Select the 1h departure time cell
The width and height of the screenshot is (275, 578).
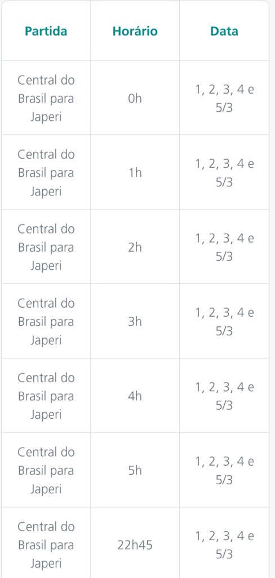coord(135,172)
